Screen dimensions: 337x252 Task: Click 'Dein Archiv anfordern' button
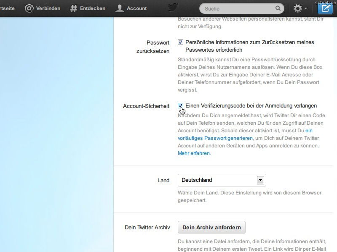[211, 227]
